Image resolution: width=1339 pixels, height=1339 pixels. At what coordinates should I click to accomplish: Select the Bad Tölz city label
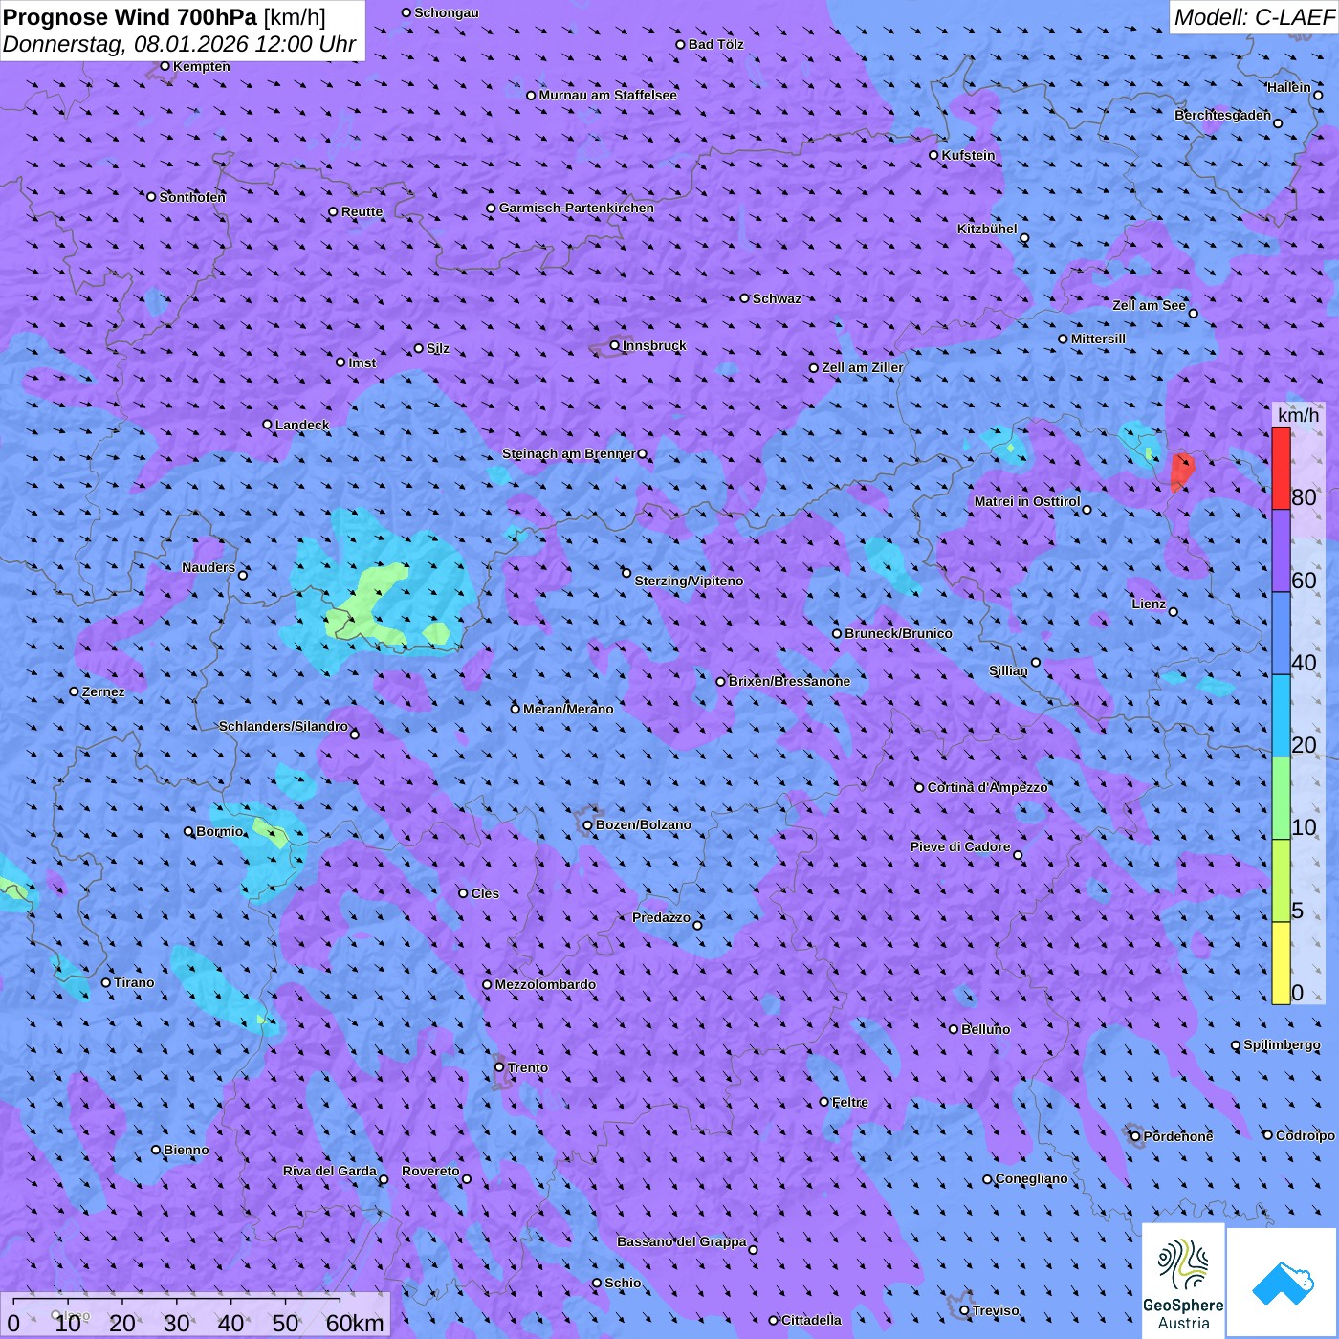click(716, 44)
